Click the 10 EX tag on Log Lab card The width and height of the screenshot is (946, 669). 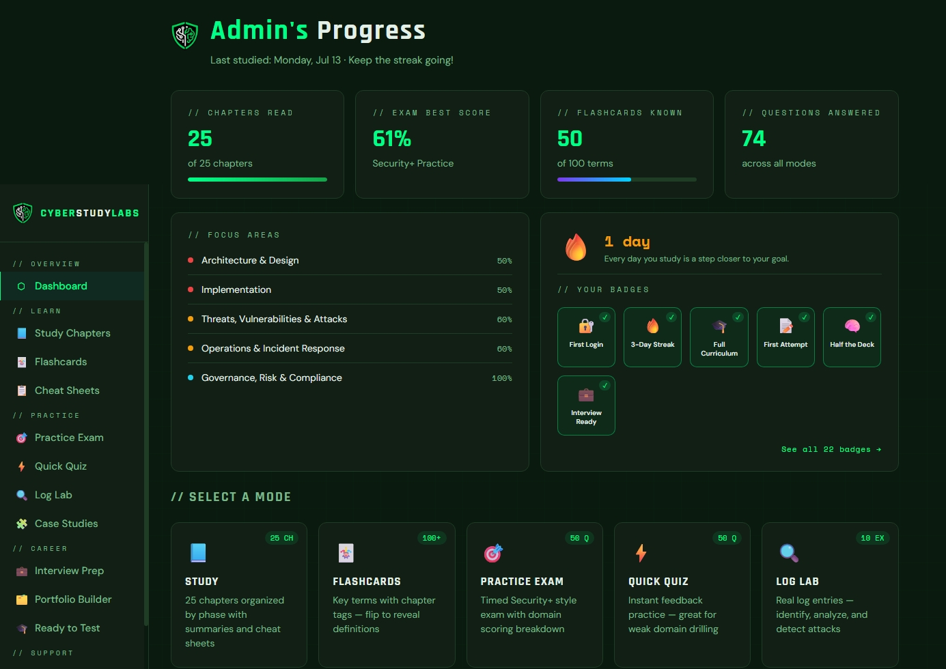coord(872,538)
